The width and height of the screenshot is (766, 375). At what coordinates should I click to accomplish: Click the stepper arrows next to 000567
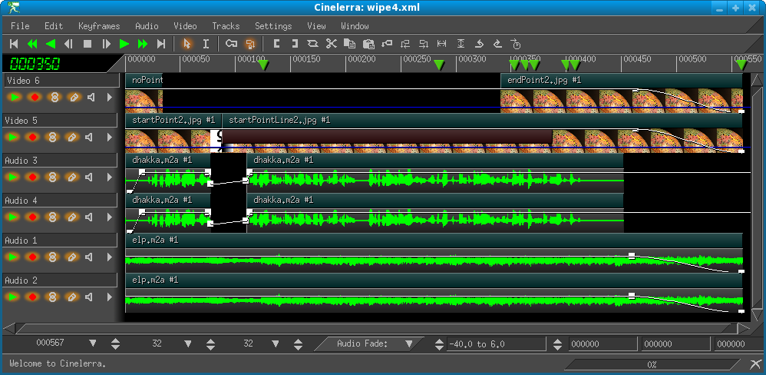click(x=115, y=343)
